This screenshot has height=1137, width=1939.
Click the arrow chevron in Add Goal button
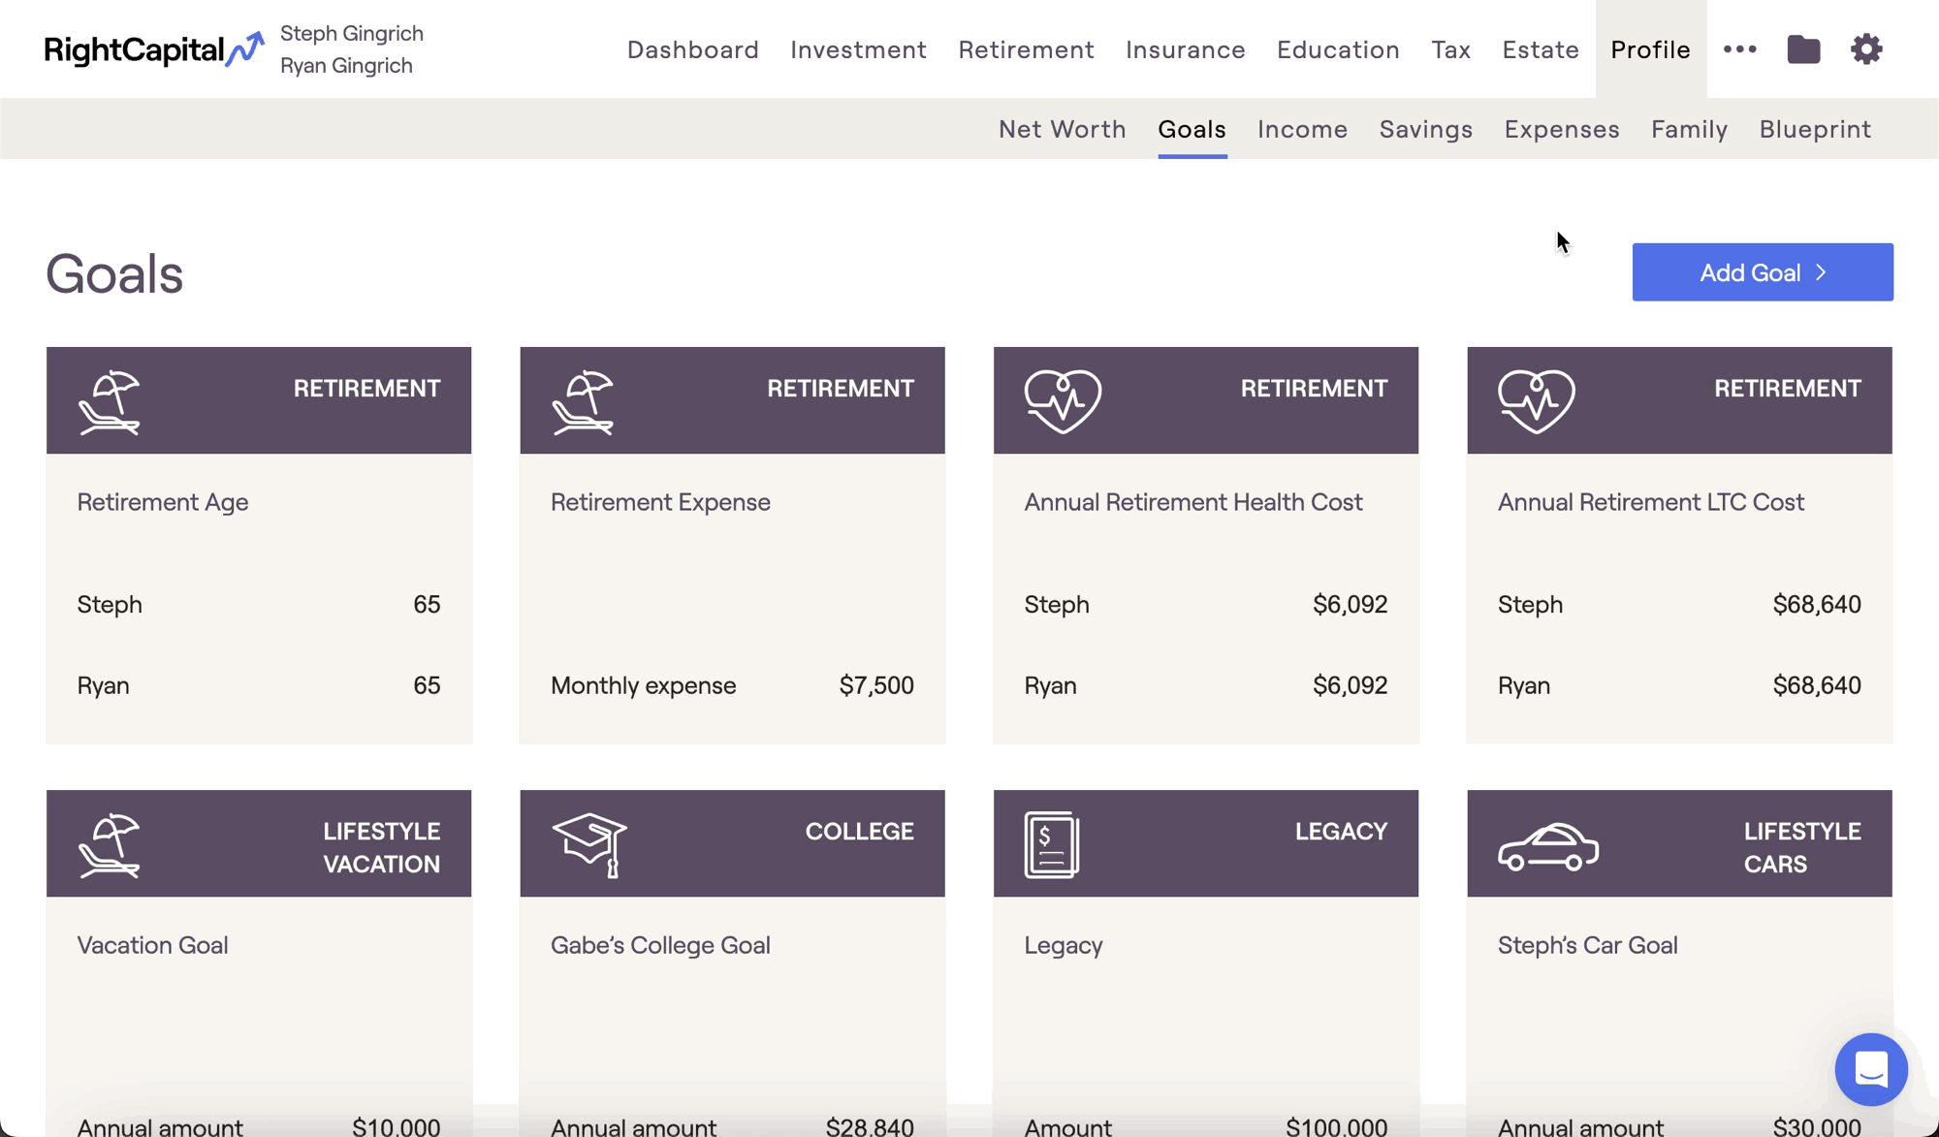pos(1821,272)
